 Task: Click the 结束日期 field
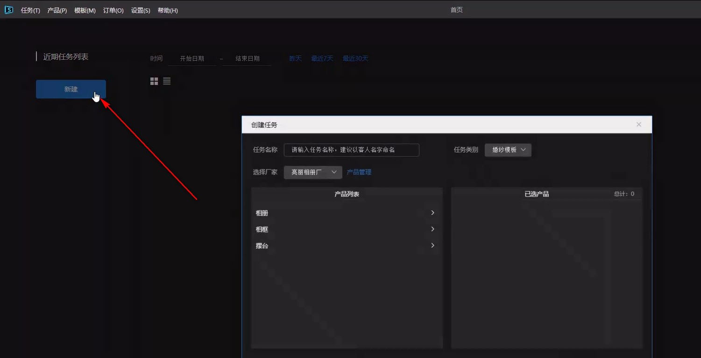[x=247, y=59]
